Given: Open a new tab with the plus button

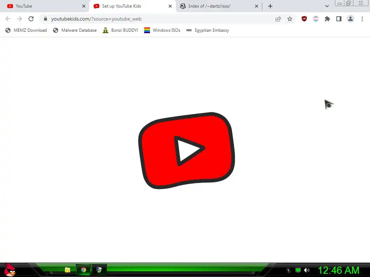Looking at the screenshot, I should pyautogui.click(x=270, y=6).
